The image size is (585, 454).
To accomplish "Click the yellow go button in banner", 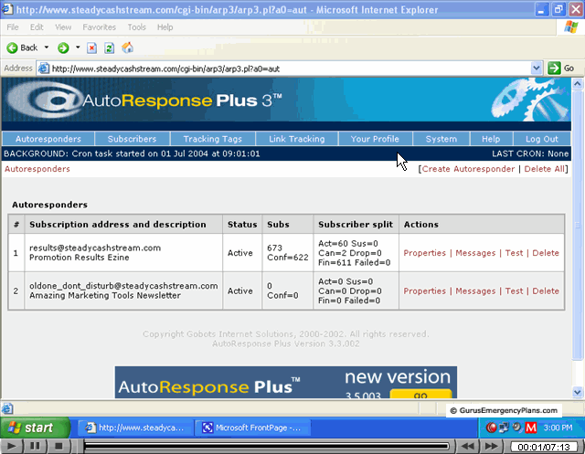I will (x=420, y=395).
